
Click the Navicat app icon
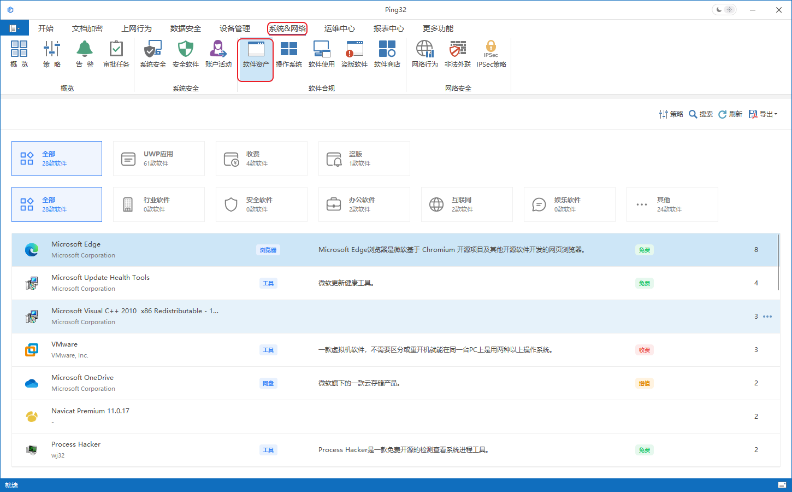pyautogui.click(x=32, y=417)
